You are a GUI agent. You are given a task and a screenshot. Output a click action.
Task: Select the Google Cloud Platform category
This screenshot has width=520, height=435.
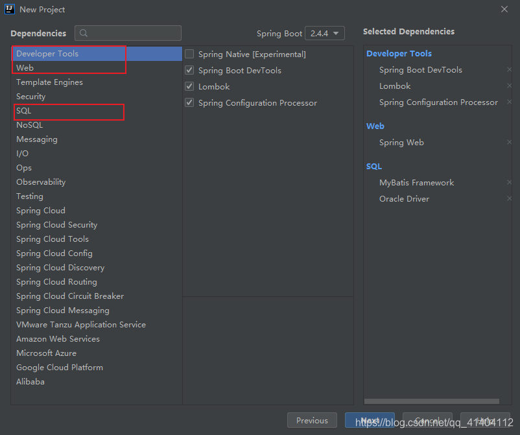pos(97,368)
